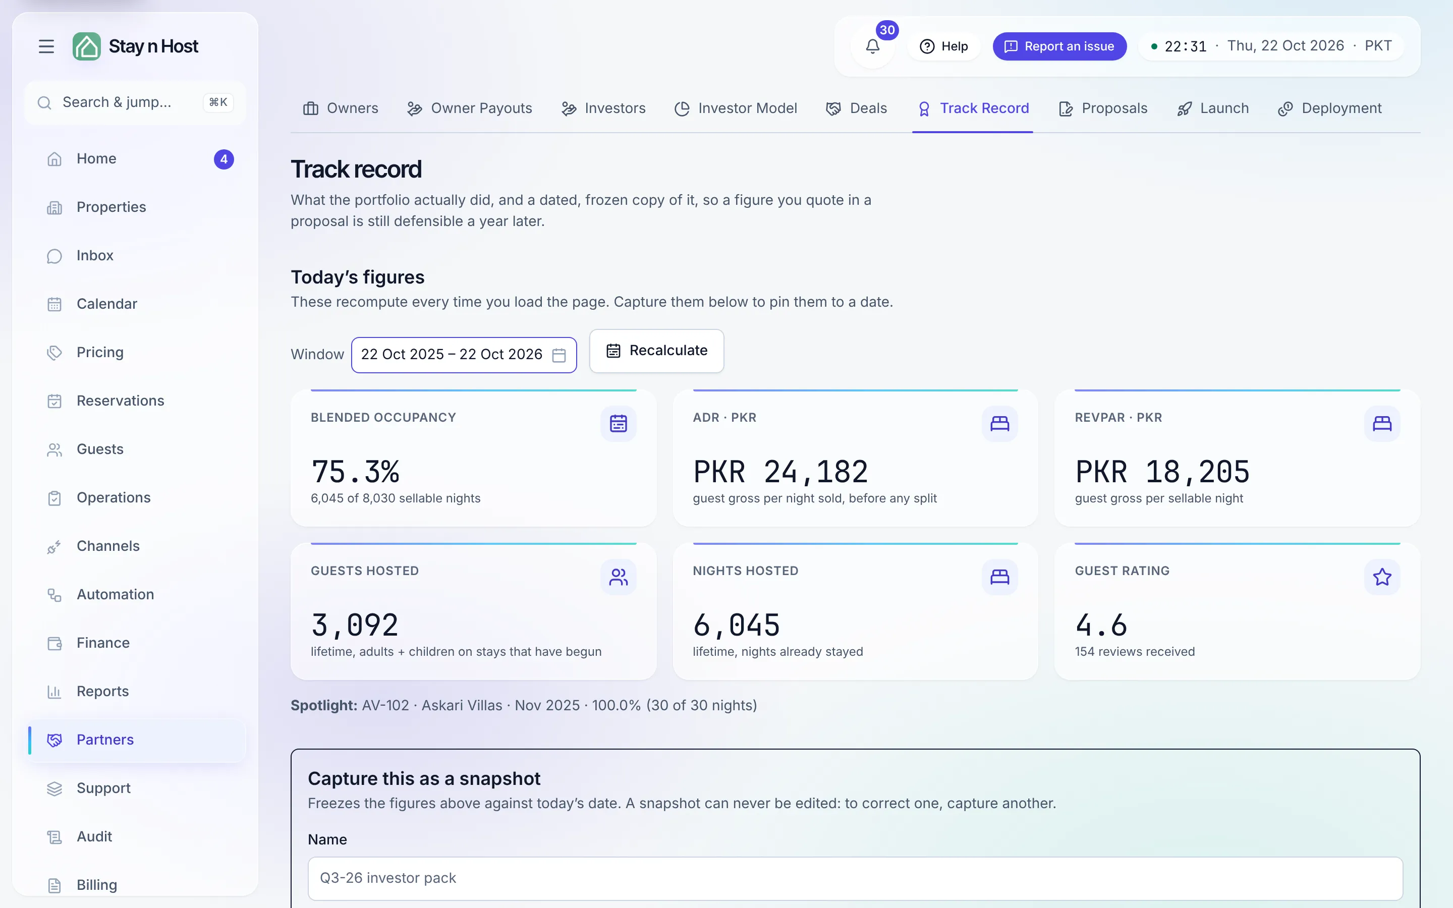1453x908 pixels.
Task: Switch to the Owner Payouts tab
Action: [470, 108]
